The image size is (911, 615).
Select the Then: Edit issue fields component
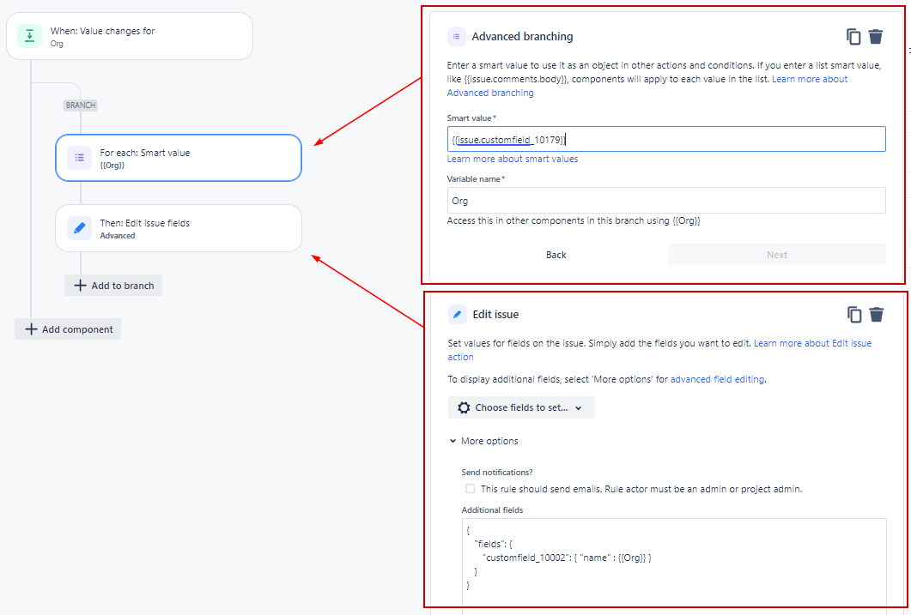[179, 228]
